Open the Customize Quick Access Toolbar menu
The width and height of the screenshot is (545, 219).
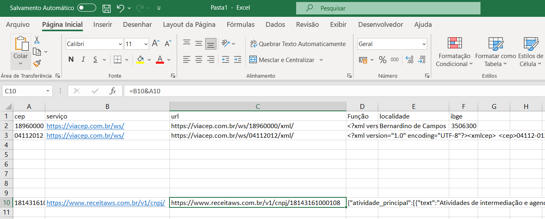[x=159, y=8]
